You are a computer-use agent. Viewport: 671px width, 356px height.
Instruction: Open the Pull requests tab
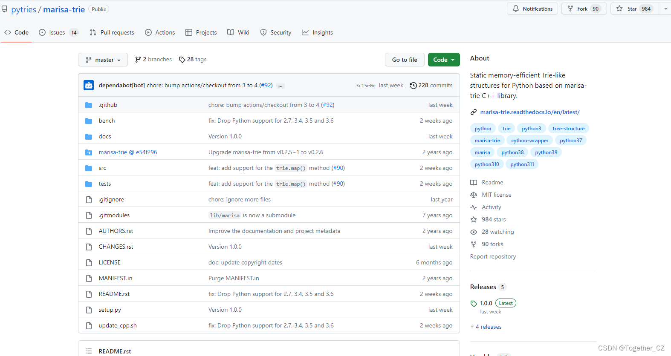click(x=112, y=32)
